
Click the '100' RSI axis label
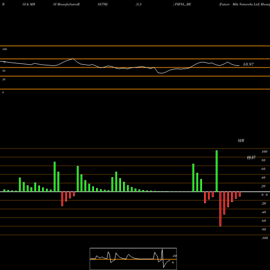click(x=5, y=49)
